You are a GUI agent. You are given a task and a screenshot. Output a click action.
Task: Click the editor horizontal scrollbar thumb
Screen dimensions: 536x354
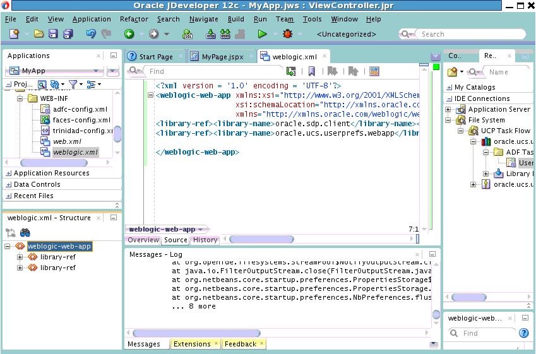[x=261, y=239]
